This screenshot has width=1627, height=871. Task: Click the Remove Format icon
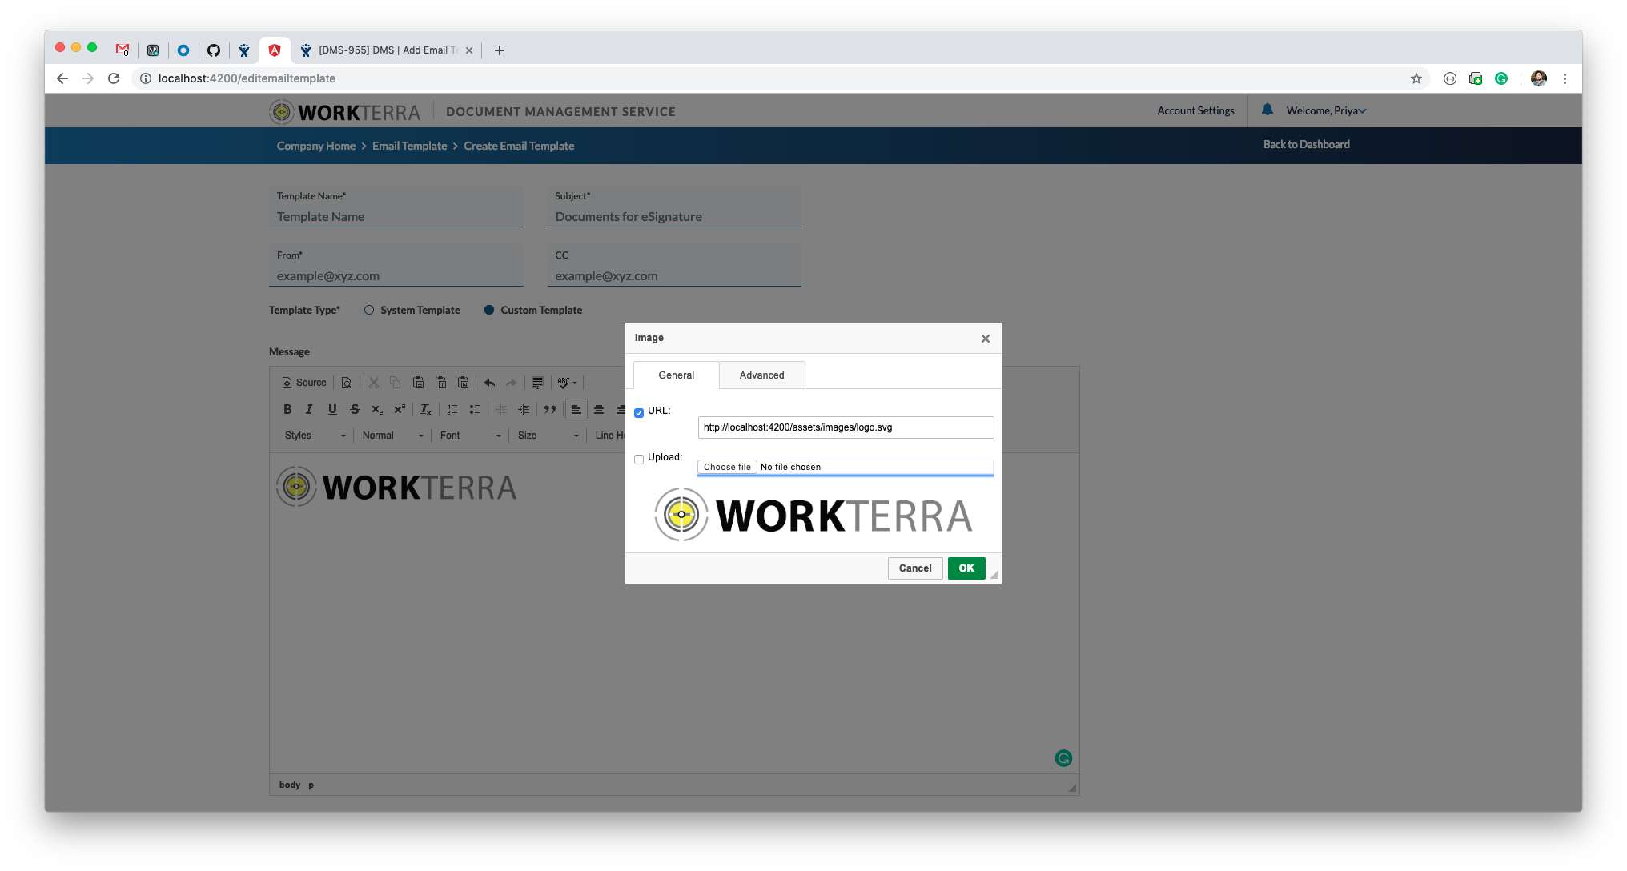pos(426,409)
